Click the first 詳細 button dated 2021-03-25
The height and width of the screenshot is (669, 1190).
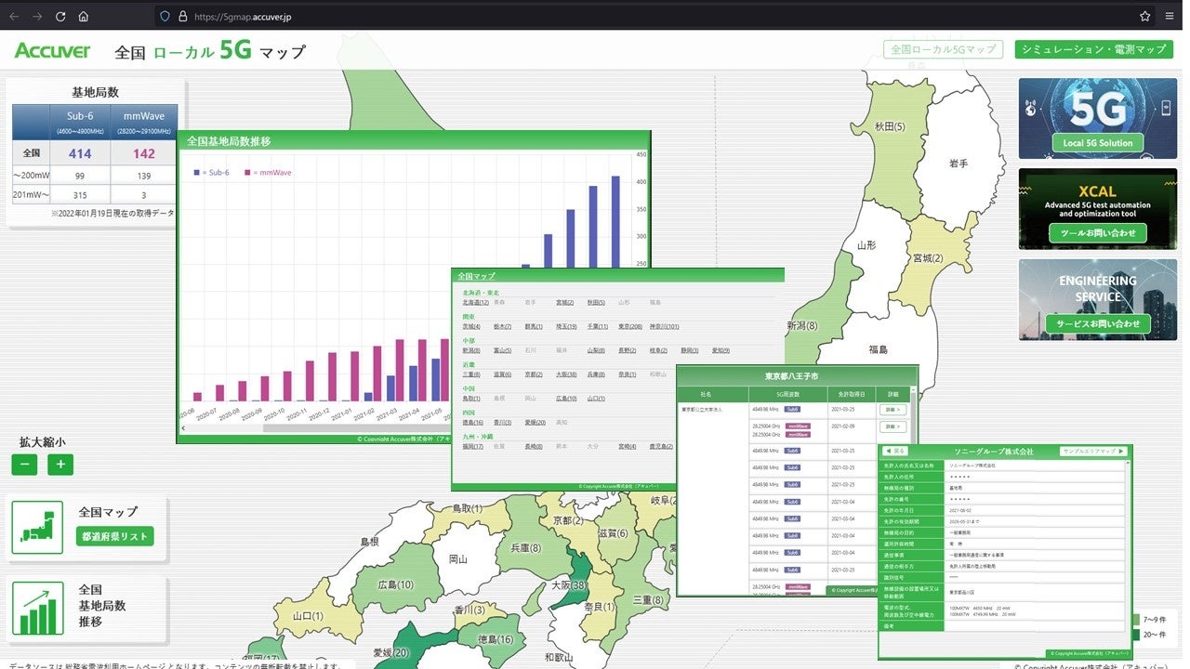coord(892,410)
